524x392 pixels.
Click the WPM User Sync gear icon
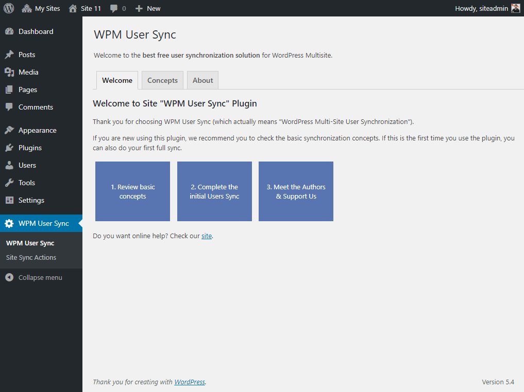click(9, 223)
